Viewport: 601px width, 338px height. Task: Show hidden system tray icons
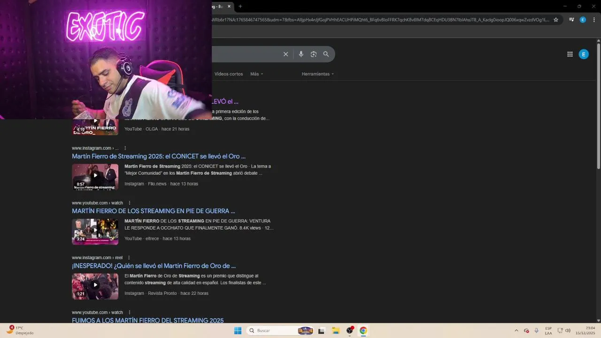(x=516, y=330)
